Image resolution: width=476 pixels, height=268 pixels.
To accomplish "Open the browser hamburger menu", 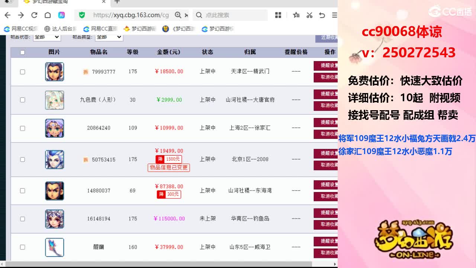I will 334,15.
